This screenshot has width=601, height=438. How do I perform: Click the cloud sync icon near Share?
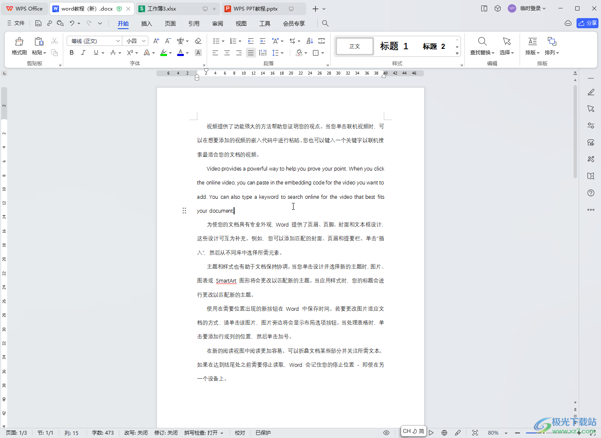point(568,23)
